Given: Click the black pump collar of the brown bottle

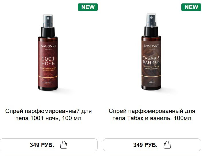Looking at the screenshot, I should [151, 31].
